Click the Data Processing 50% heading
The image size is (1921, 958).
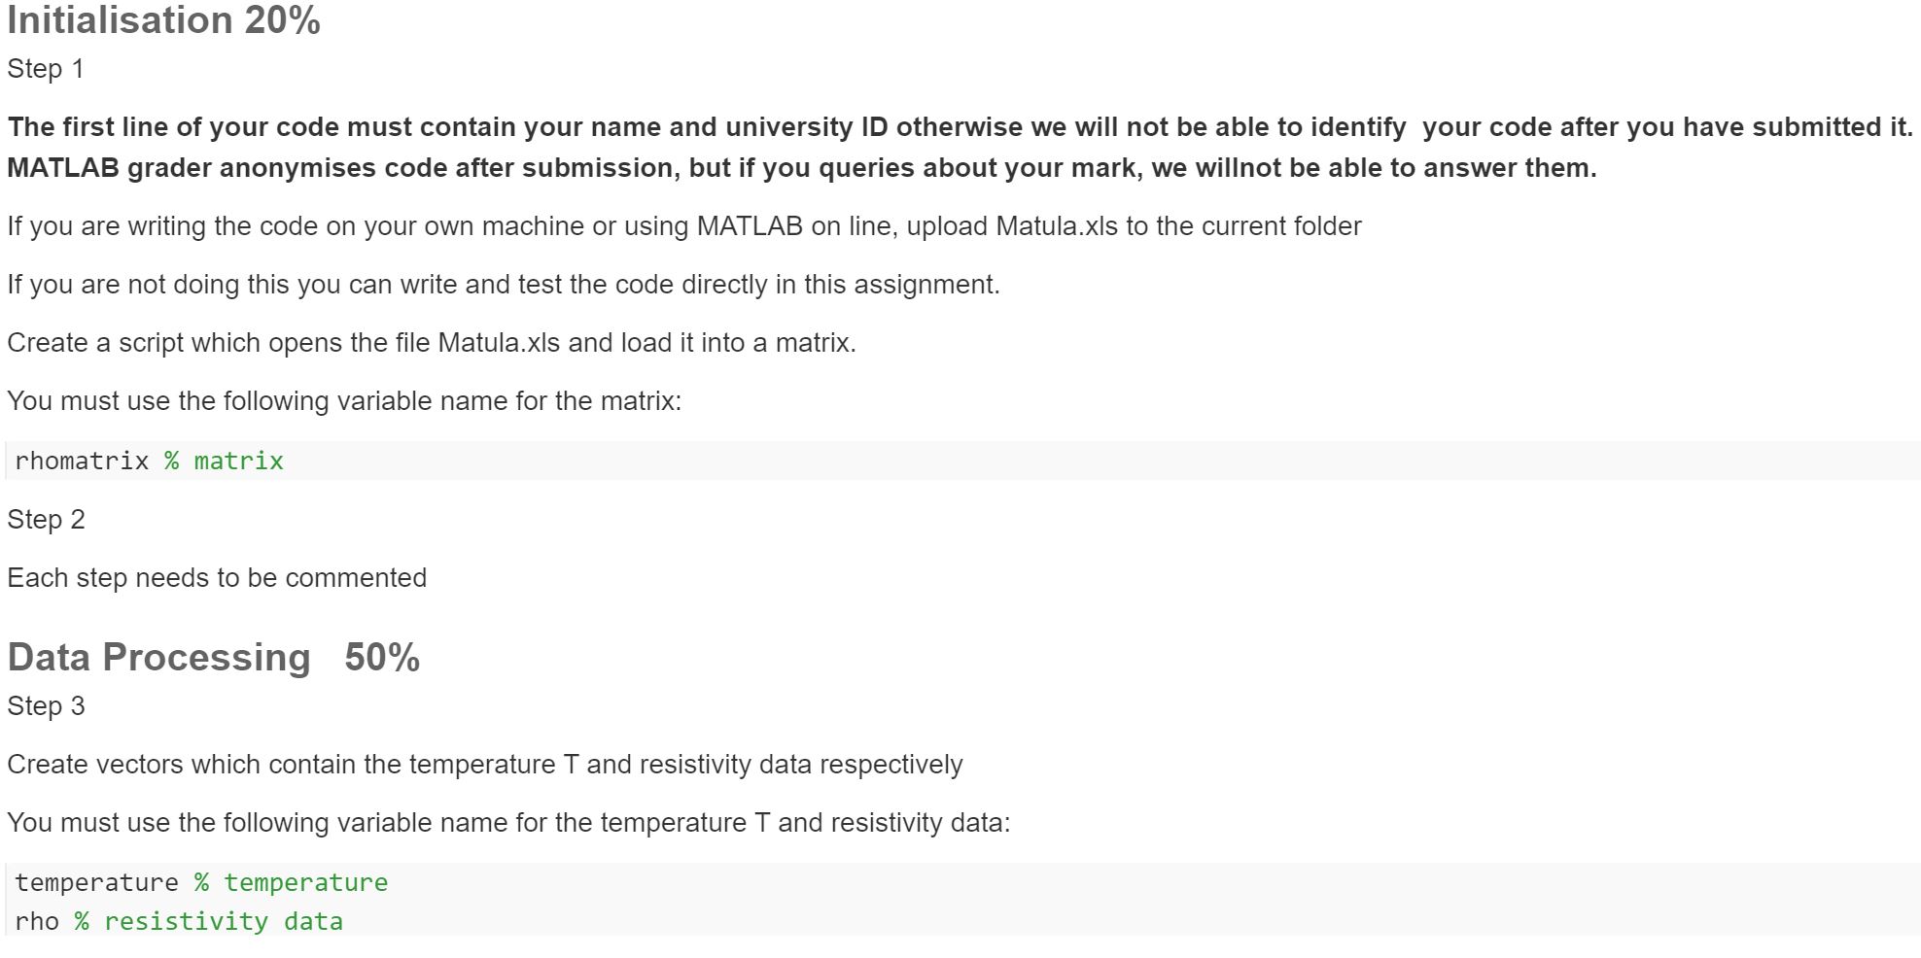pos(213,658)
